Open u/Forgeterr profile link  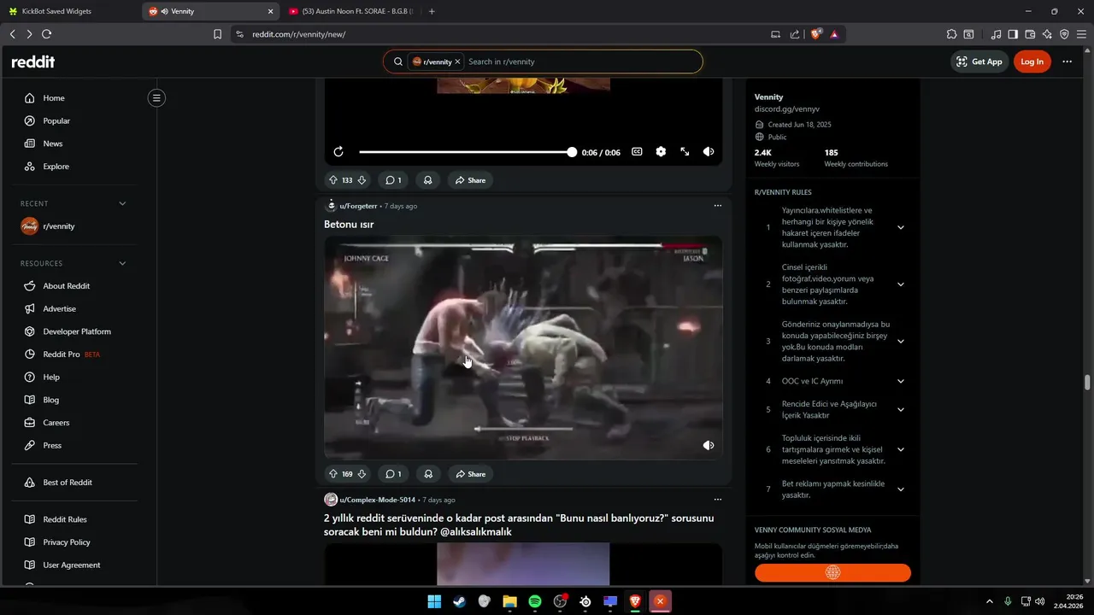358,206
